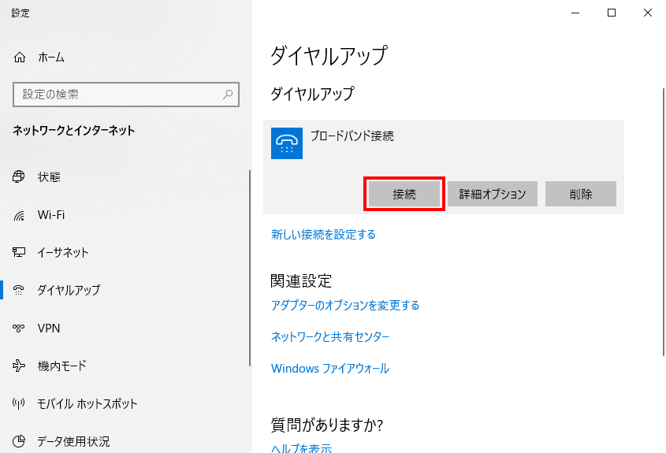Screen dimensions: 666x453
Task: Click the 設定の検索 search field
Action: tap(126, 95)
